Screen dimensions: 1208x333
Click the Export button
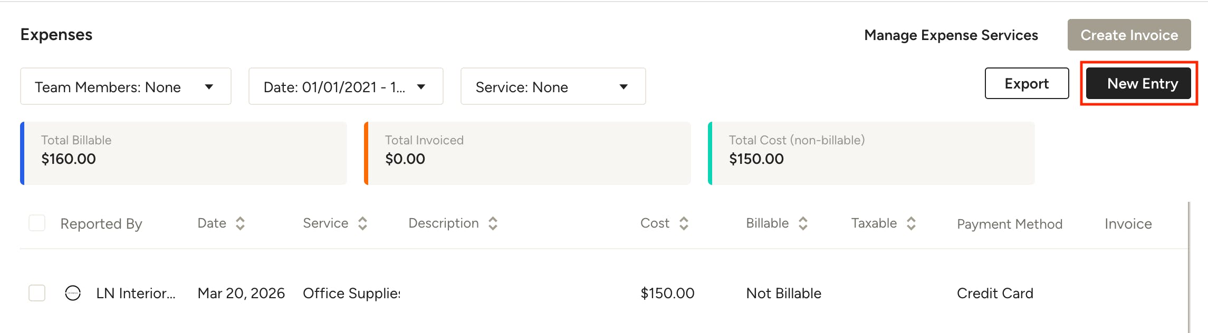(x=1027, y=83)
